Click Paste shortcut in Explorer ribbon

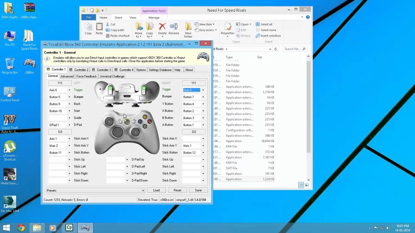click(x=117, y=36)
